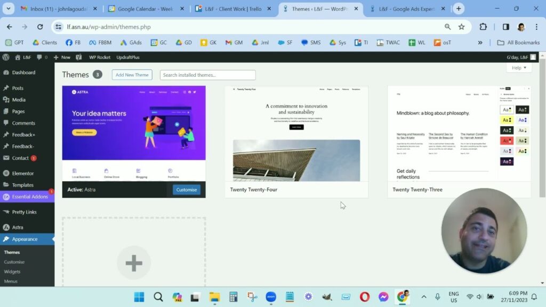This screenshot has width=546, height=307.
Task: Click the New content button
Action: tap(62, 57)
